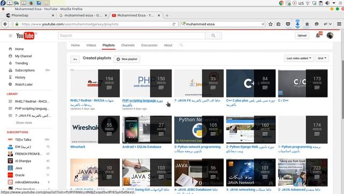The image size is (344, 194).
Task: Open Watch Later in the sidebar
Action: 24,84
